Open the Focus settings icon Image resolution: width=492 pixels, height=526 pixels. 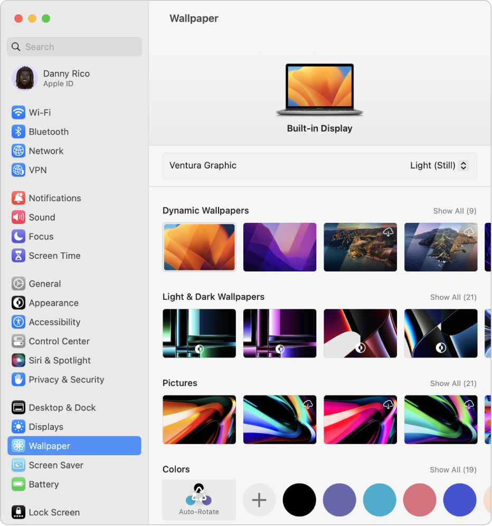point(18,237)
